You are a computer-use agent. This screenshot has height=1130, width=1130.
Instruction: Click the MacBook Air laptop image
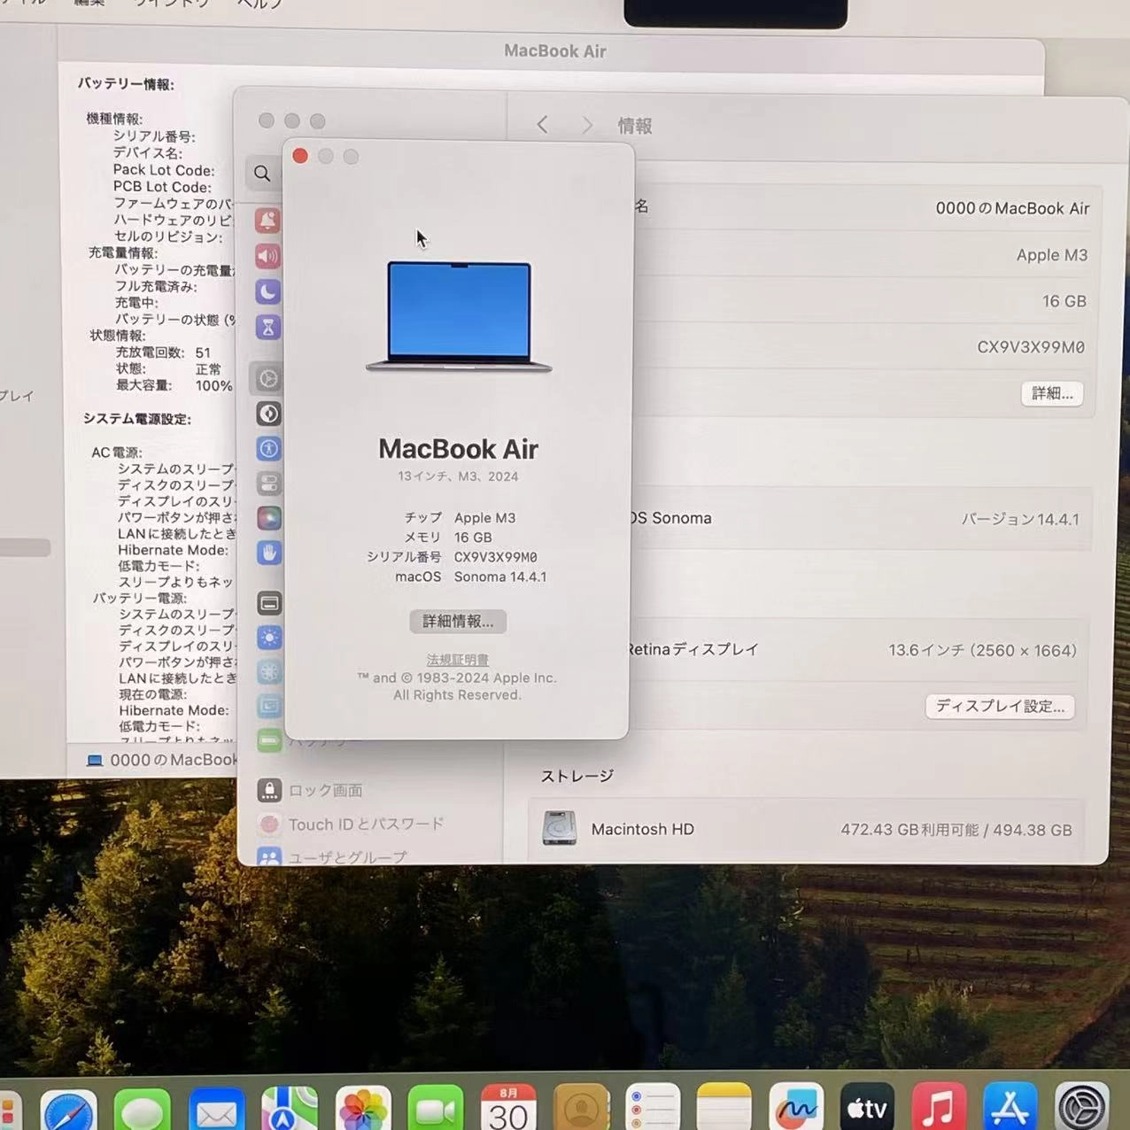tap(459, 316)
